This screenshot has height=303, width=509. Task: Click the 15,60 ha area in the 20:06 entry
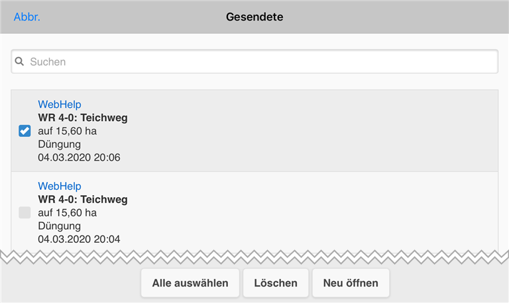point(68,131)
